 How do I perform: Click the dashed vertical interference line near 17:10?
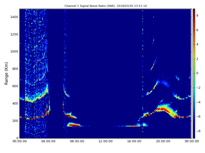(143, 71)
